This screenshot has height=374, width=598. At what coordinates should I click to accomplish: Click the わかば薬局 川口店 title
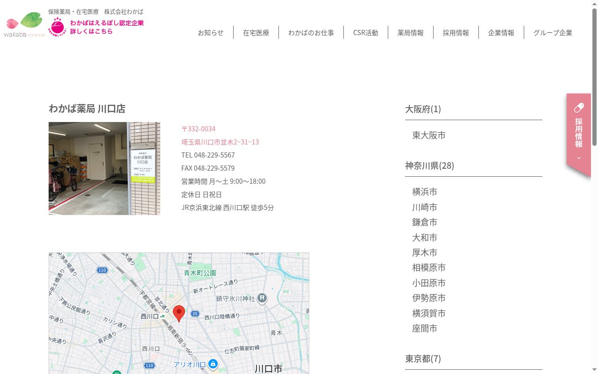point(87,108)
